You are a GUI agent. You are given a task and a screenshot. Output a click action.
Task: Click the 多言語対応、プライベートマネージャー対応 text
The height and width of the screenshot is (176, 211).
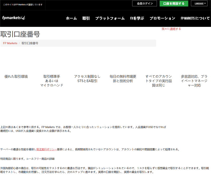pos(194,81)
